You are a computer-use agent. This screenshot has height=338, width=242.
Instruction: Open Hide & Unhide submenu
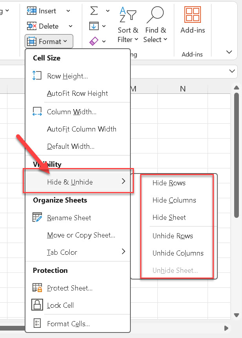[78, 181]
